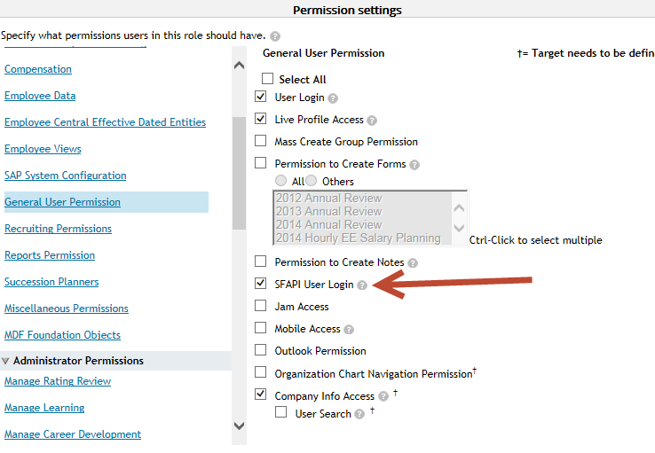Select the Others radio button

coord(312,181)
